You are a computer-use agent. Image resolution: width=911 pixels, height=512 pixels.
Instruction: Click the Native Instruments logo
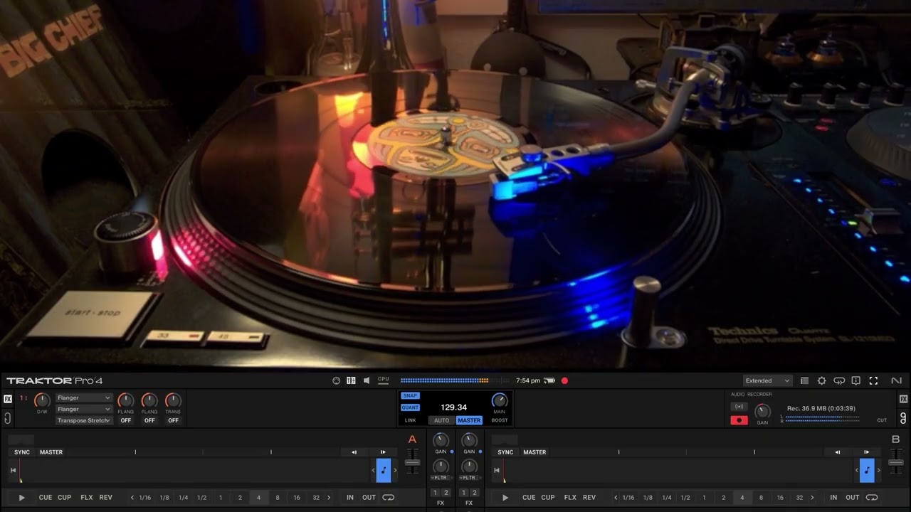[896, 380]
